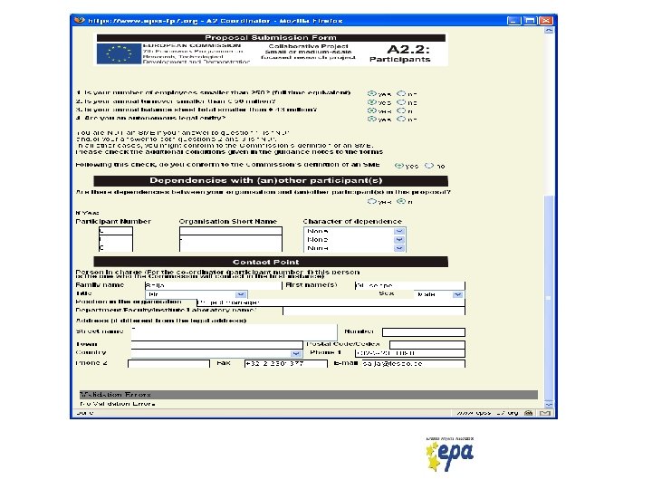Screen dimensions: 652x489
Task: Click the scroll down arrow of the page
Action: pyautogui.click(x=549, y=404)
